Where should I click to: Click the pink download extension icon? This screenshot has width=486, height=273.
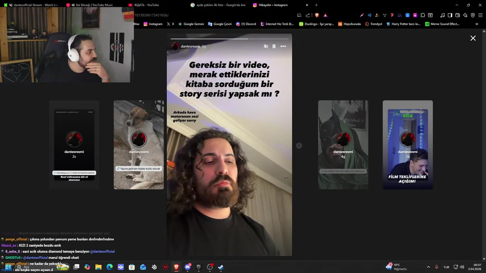coord(415,15)
